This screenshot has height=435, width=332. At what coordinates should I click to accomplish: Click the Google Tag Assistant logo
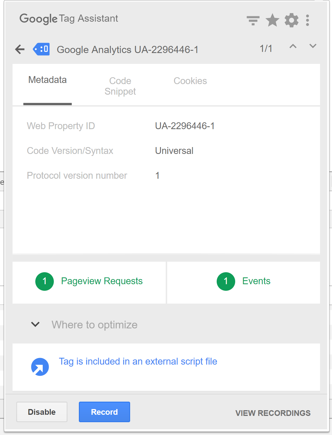pyautogui.click(x=68, y=18)
